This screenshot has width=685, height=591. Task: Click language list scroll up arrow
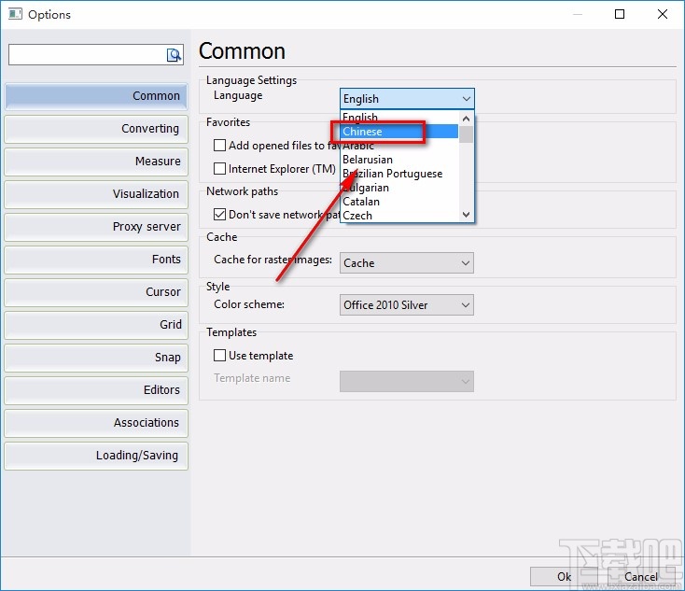(466, 119)
